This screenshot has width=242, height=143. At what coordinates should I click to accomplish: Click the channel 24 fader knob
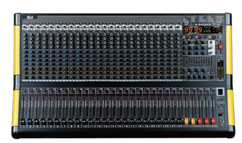click(179, 121)
